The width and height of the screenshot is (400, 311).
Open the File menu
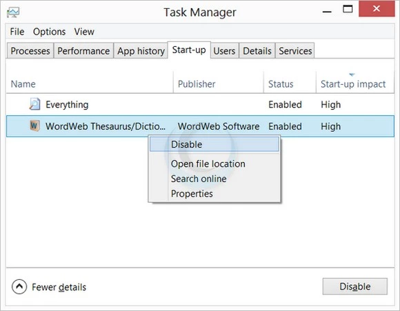pos(17,32)
